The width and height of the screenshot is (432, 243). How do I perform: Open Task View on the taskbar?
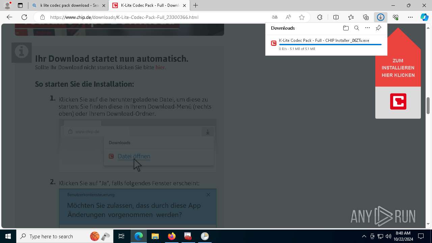[122, 236]
